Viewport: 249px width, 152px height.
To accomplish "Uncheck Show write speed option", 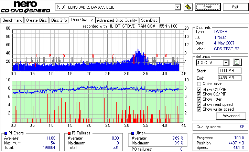I will click(x=199, y=109).
